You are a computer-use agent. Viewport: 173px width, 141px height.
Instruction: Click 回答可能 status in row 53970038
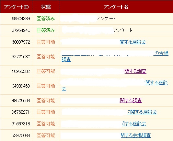pyautogui.click(x=46, y=135)
